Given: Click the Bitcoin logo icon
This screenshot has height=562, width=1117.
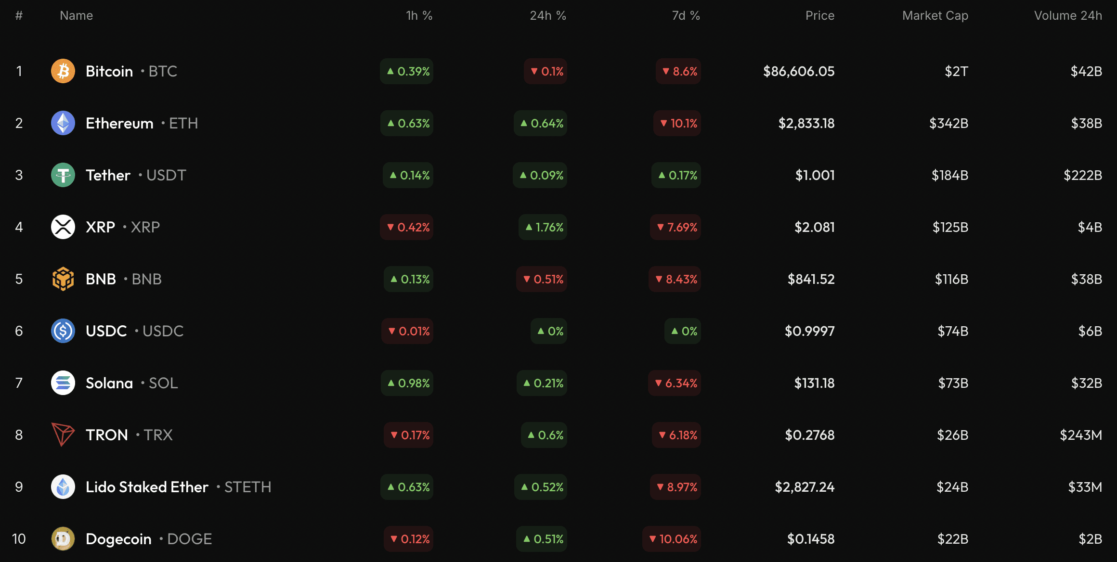Looking at the screenshot, I should click(x=63, y=71).
